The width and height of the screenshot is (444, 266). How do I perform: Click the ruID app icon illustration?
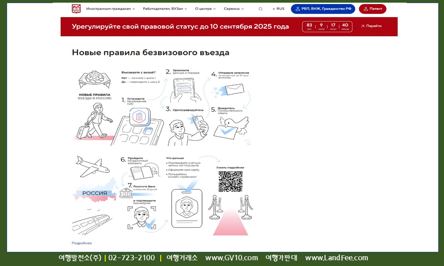pos(139,118)
